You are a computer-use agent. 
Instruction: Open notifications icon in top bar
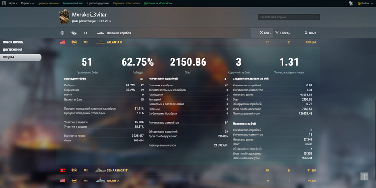point(351,3)
